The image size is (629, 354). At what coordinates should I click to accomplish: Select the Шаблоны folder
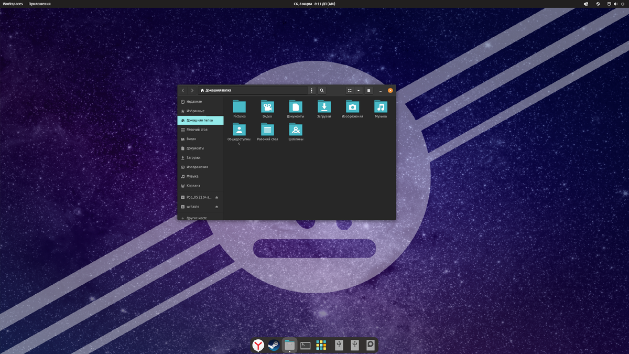[296, 132]
